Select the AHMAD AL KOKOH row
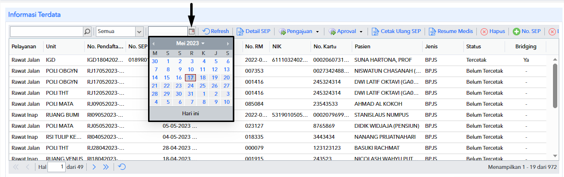This screenshot has height=177, width=564. pyautogui.click(x=277, y=104)
